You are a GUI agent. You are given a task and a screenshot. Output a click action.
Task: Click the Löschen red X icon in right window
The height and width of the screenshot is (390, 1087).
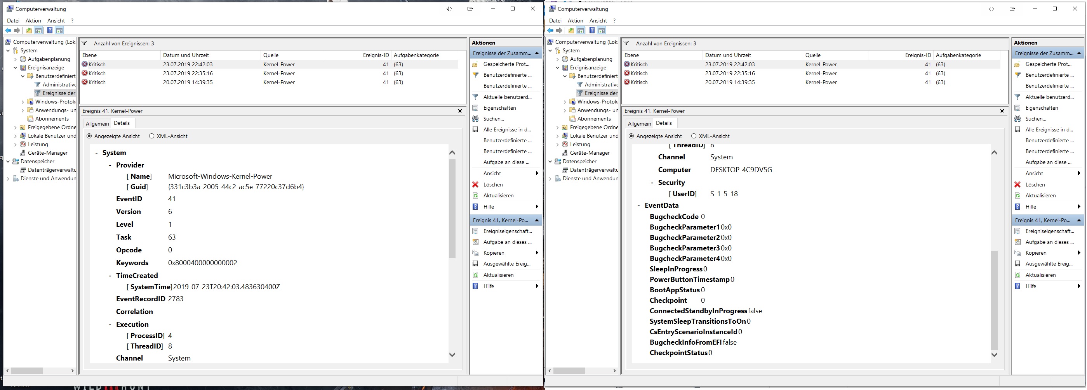pyautogui.click(x=1017, y=185)
